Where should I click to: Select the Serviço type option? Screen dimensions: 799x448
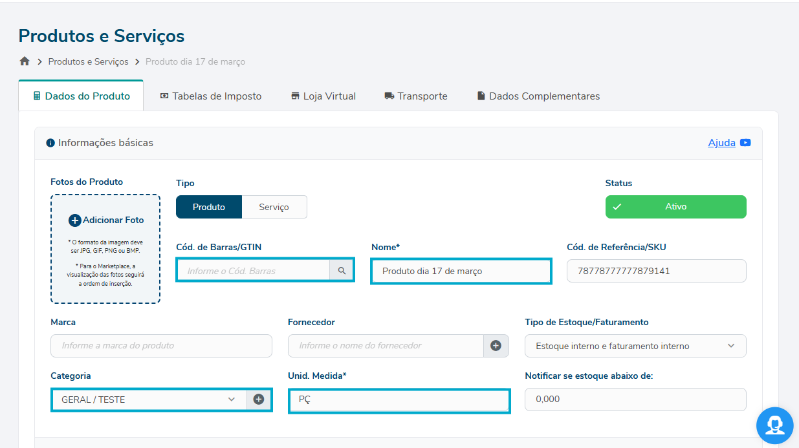click(x=274, y=207)
